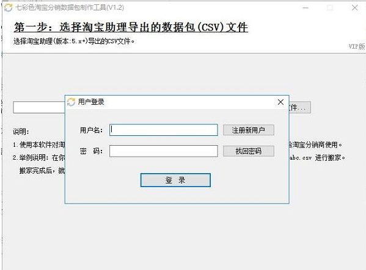
Task: Click the 登录 login button
Action: point(175,180)
